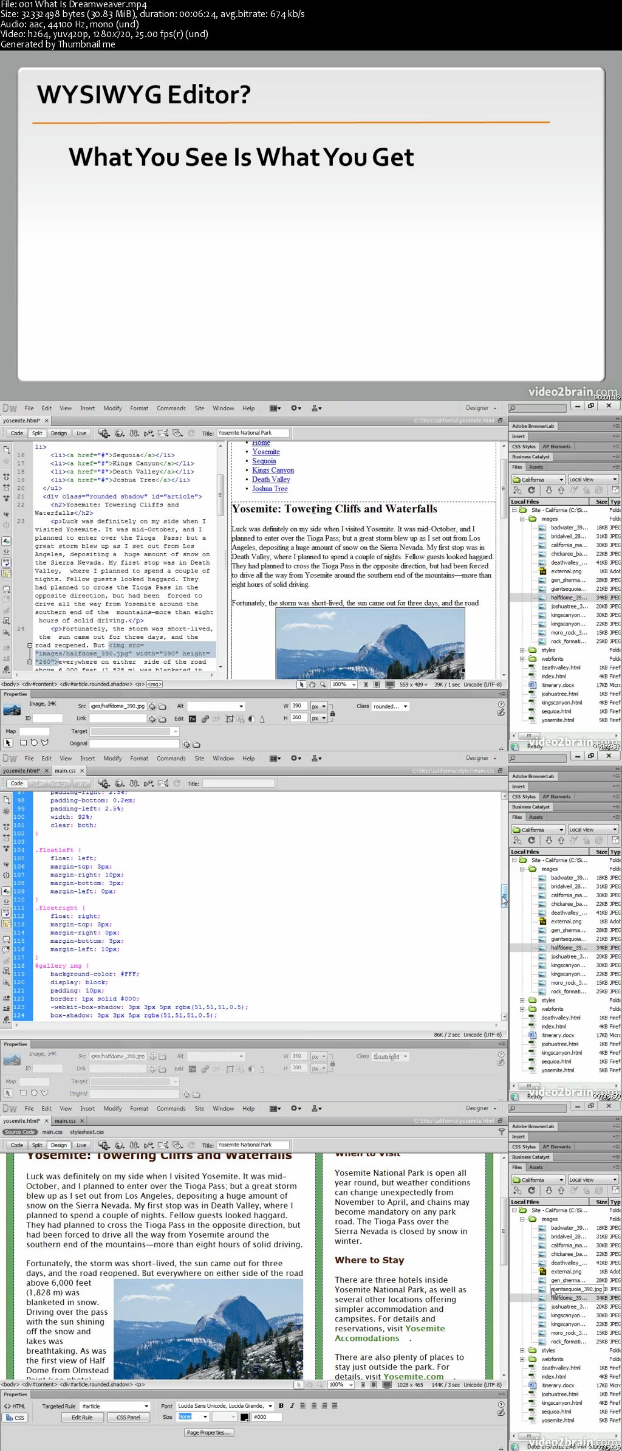Open Designer workspace dropdown in Split view frame
Screen dimensions: 622x1451
click(x=481, y=408)
